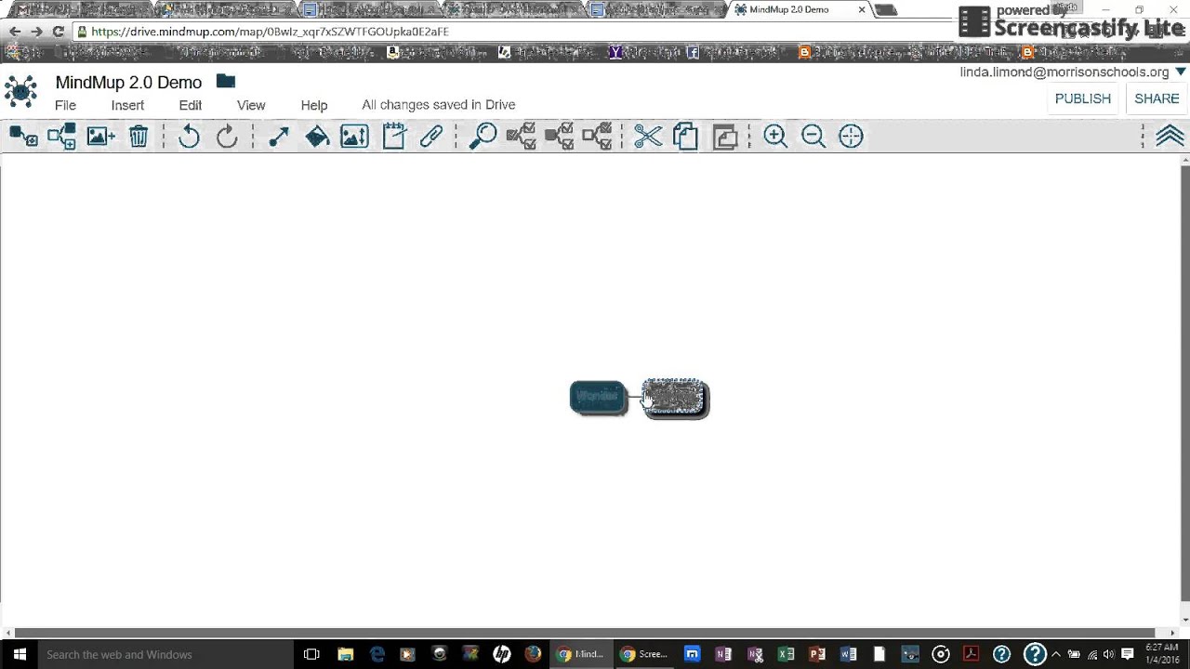The height and width of the screenshot is (669, 1190).
Task: Click the browser back arrow
Action: (14, 32)
